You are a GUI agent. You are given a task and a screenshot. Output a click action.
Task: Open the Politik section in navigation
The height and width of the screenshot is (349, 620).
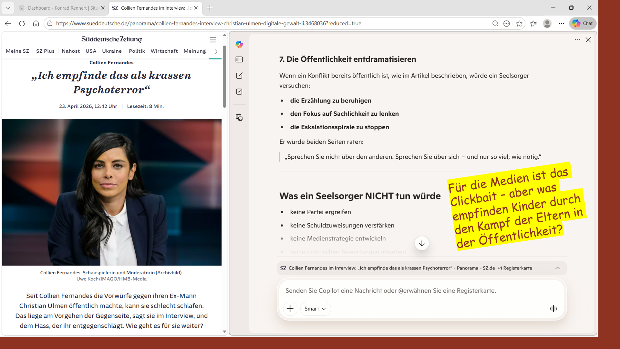point(137,51)
